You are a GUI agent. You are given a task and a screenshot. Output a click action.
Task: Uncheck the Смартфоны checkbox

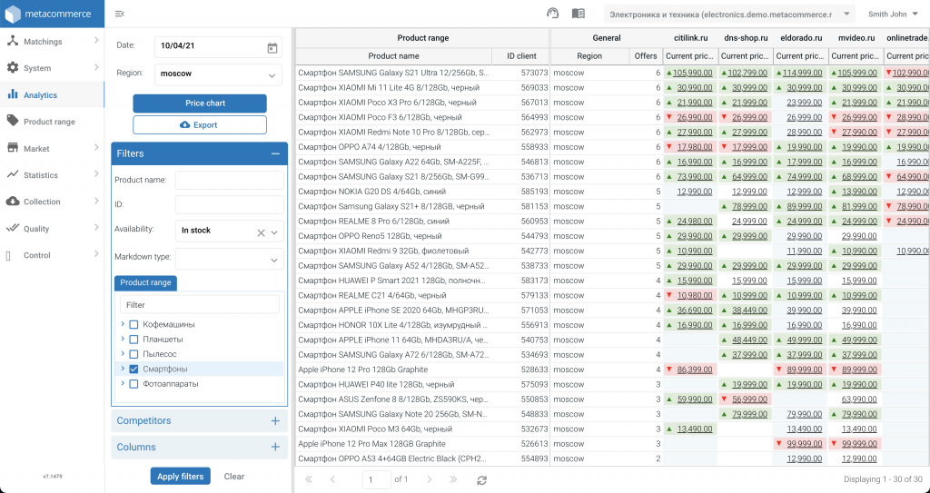[x=134, y=369]
